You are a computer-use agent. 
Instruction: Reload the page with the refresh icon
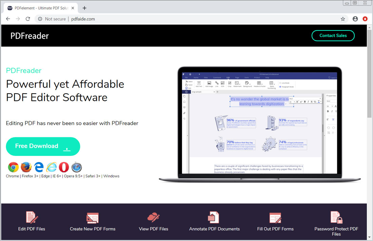coord(28,19)
